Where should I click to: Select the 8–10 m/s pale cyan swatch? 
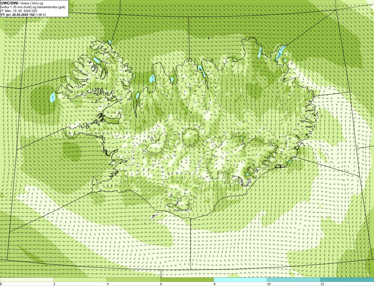point(240,280)
